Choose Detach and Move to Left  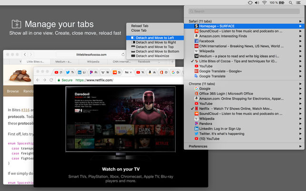point(155,38)
